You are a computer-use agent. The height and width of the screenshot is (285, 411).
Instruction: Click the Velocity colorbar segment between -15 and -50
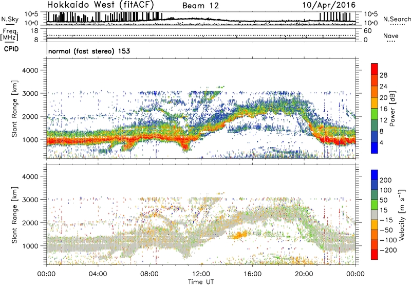pos(375,225)
